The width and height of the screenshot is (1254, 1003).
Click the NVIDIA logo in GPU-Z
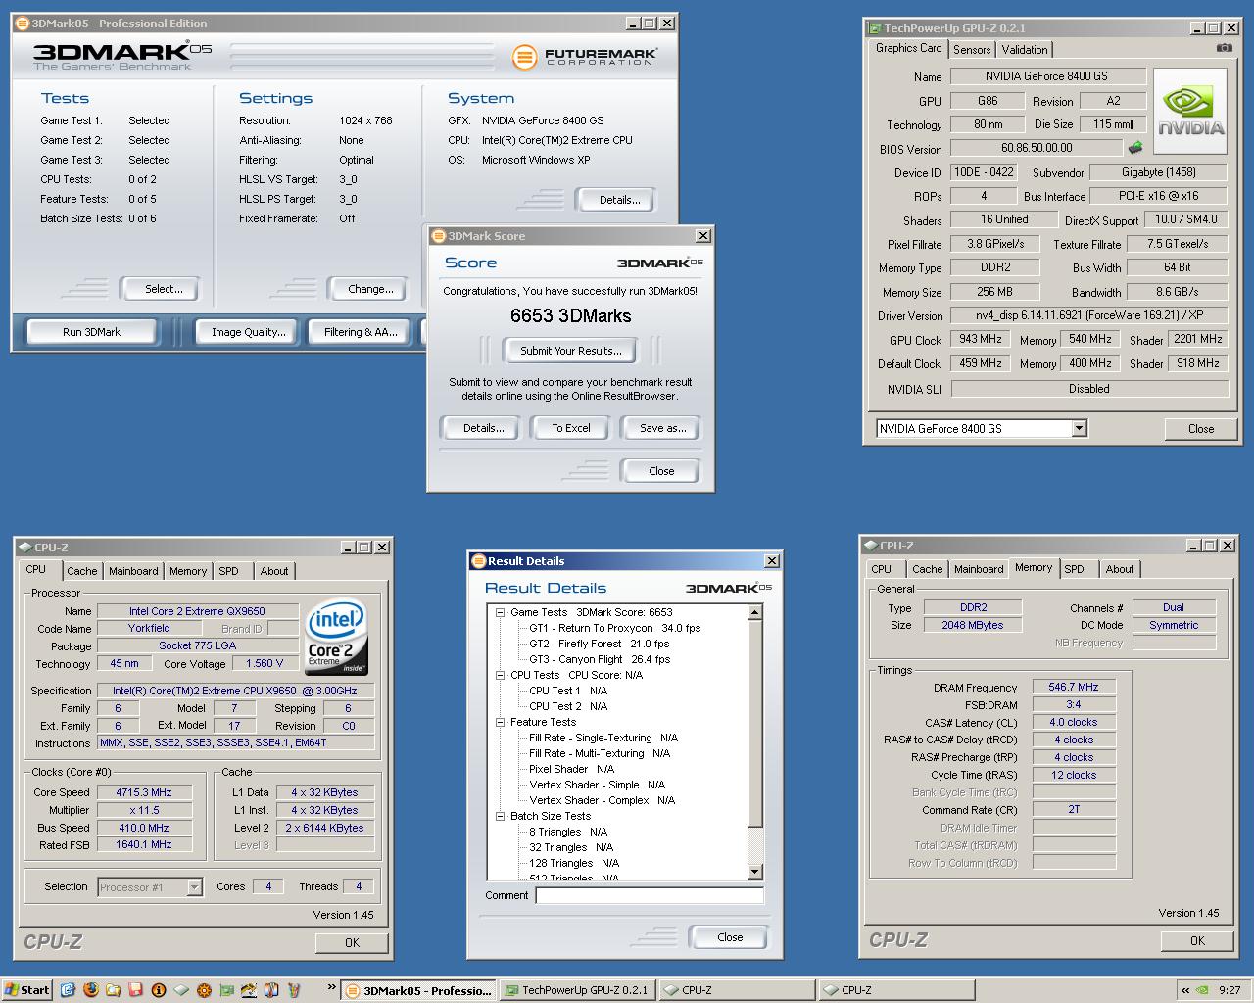[1190, 111]
